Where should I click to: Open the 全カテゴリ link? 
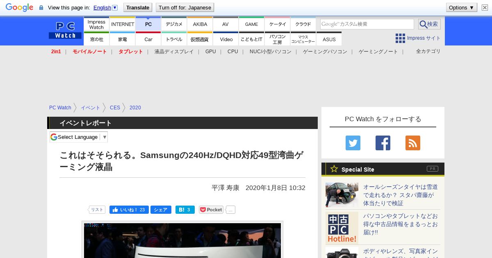coord(428,51)
